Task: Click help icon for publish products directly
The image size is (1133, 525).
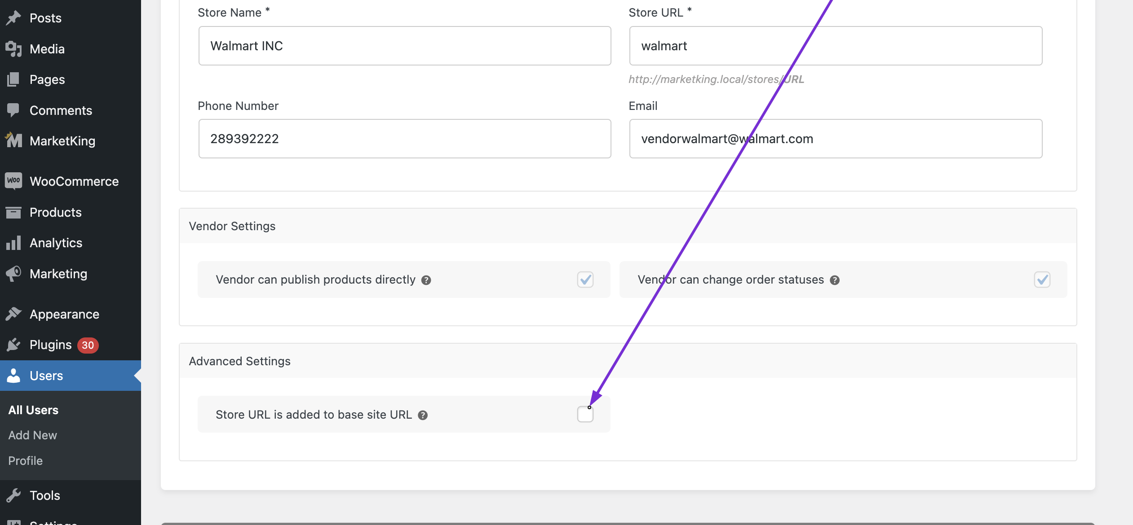Action: [426, 280]
